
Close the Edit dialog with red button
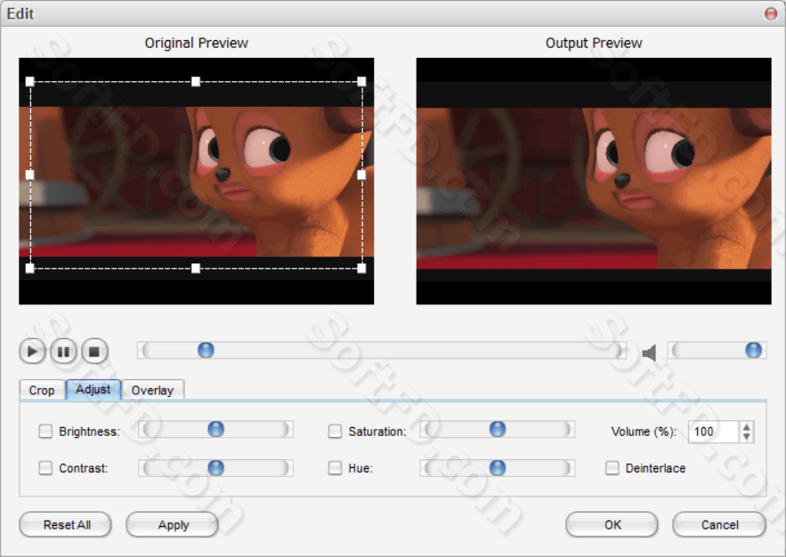pos(771,13)
